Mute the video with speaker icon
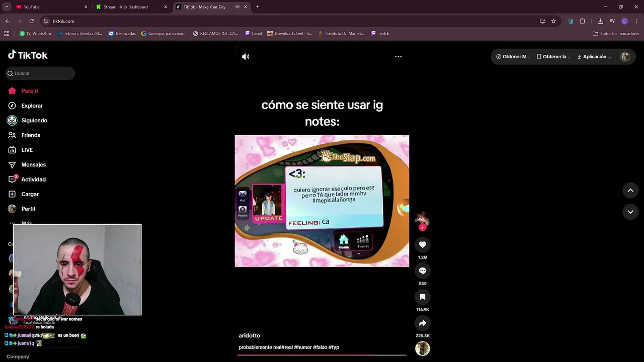The height and width of the screenshot is (362, 644). point(246,57)
